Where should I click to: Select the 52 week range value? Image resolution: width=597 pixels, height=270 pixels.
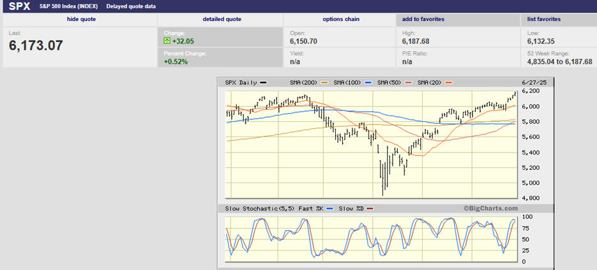(560, 62)
